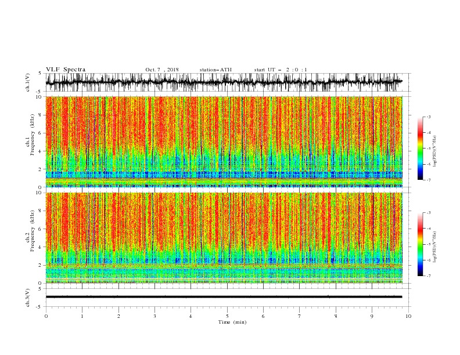Click tick "9" on the time axis
Screen dimensions: 460x355
pos(372,316)
